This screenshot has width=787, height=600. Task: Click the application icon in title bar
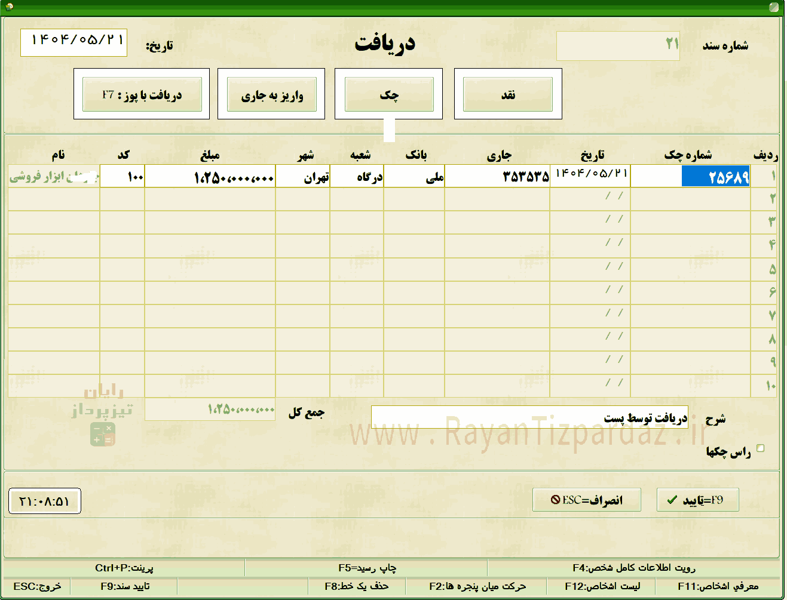coord(9,7)
